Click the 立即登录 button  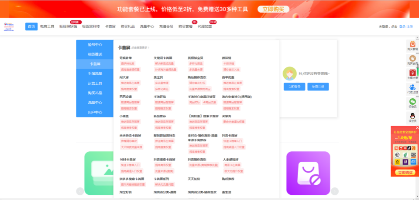click(295, 87)
